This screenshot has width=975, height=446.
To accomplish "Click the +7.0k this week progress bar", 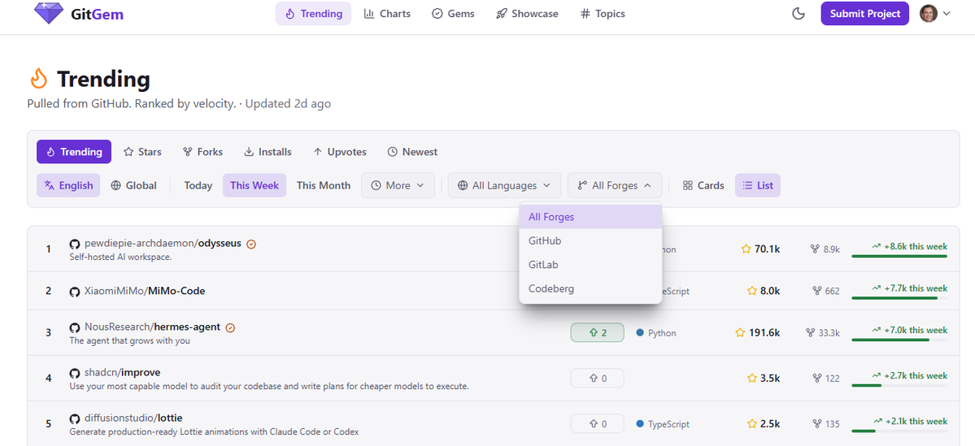I will 899,339.
